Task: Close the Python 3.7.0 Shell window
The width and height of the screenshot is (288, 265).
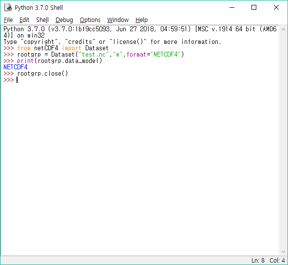Action: click(x=276, y=7)
